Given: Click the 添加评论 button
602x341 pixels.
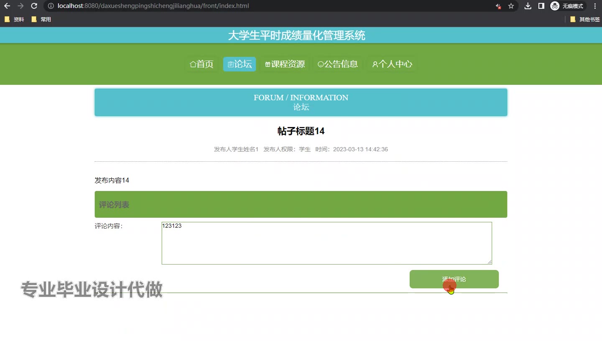Looking at the screenshot, I should pos(454,279).
